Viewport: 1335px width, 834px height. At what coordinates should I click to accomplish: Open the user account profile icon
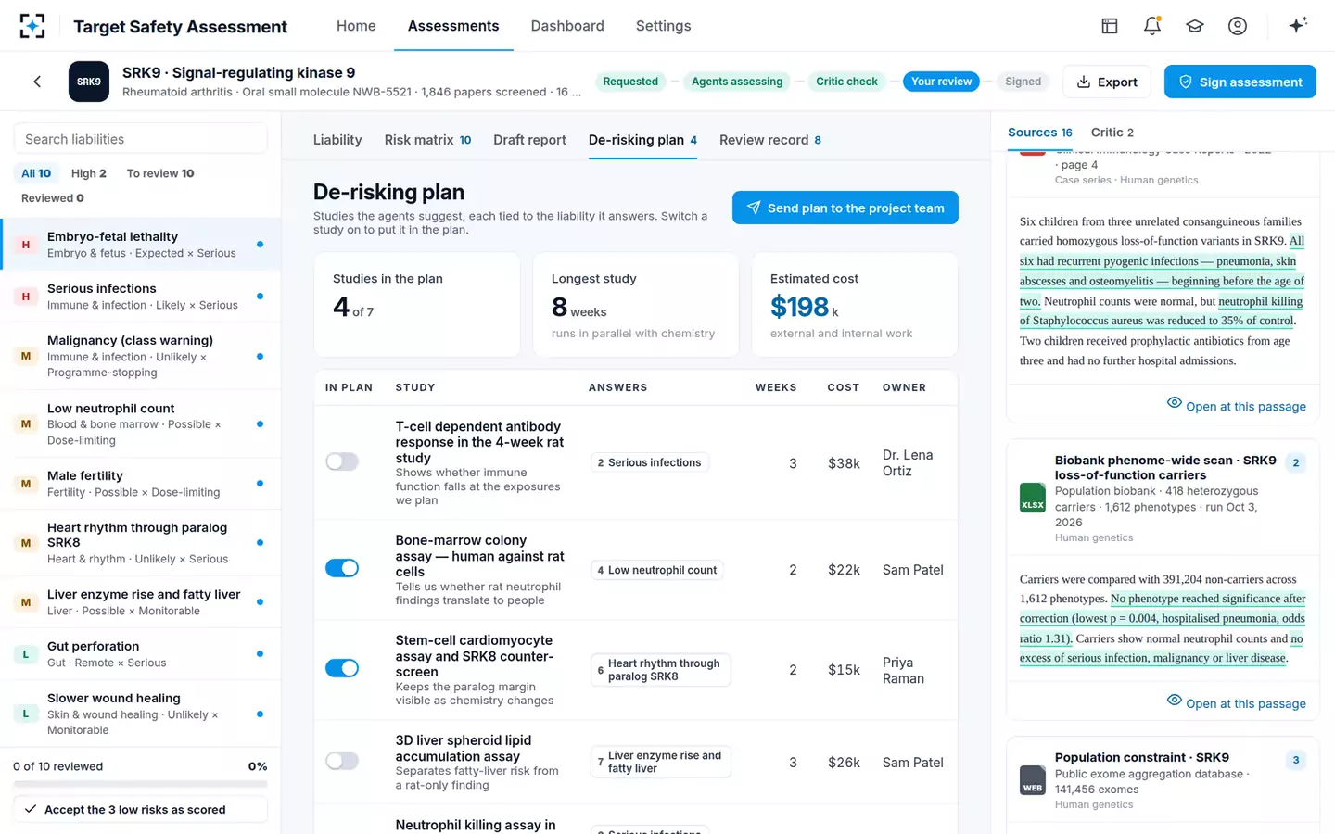tap(1238, 26)
